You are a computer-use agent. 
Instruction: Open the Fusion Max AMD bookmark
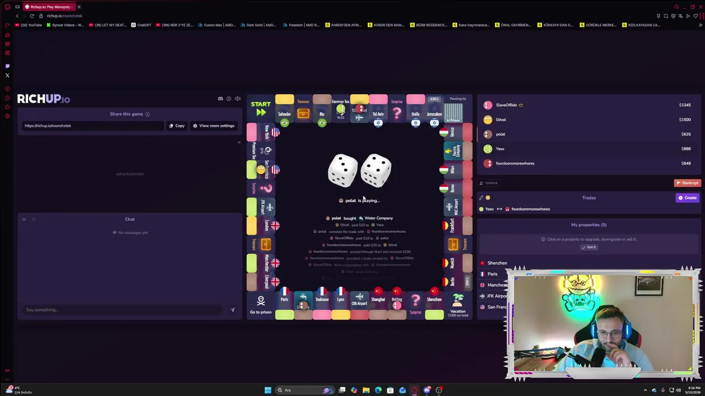tap(217, 25)
